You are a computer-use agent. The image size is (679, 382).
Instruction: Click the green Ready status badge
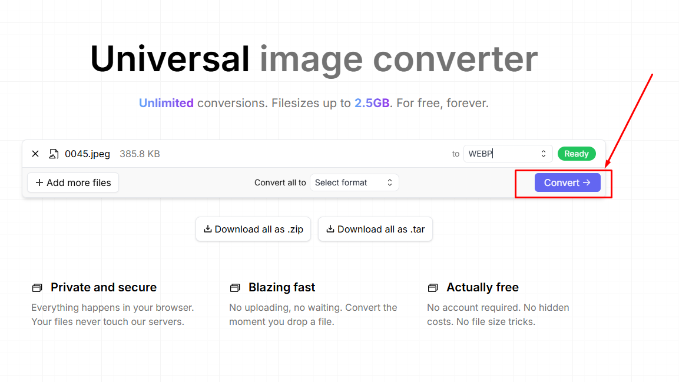click(576, 154)
